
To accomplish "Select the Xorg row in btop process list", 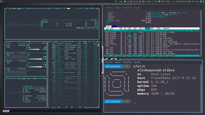I will [74, 47].
